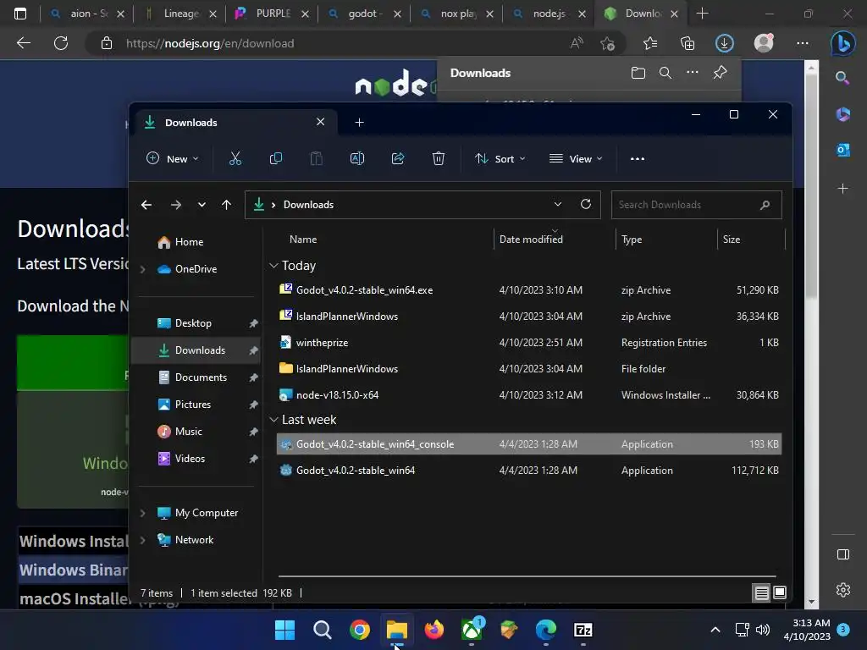Open more options in Edge Downloads panel
The image size is (867, 650).
[x=693, y=73]
